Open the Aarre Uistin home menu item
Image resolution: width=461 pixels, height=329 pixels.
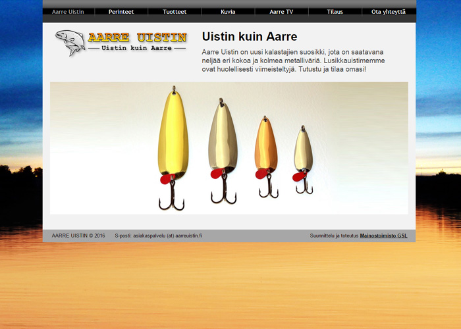pyautogui.click(x=68, y=12)
